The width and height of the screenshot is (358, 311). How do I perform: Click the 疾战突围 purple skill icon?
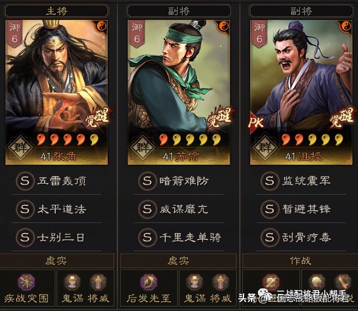point(27,282)
